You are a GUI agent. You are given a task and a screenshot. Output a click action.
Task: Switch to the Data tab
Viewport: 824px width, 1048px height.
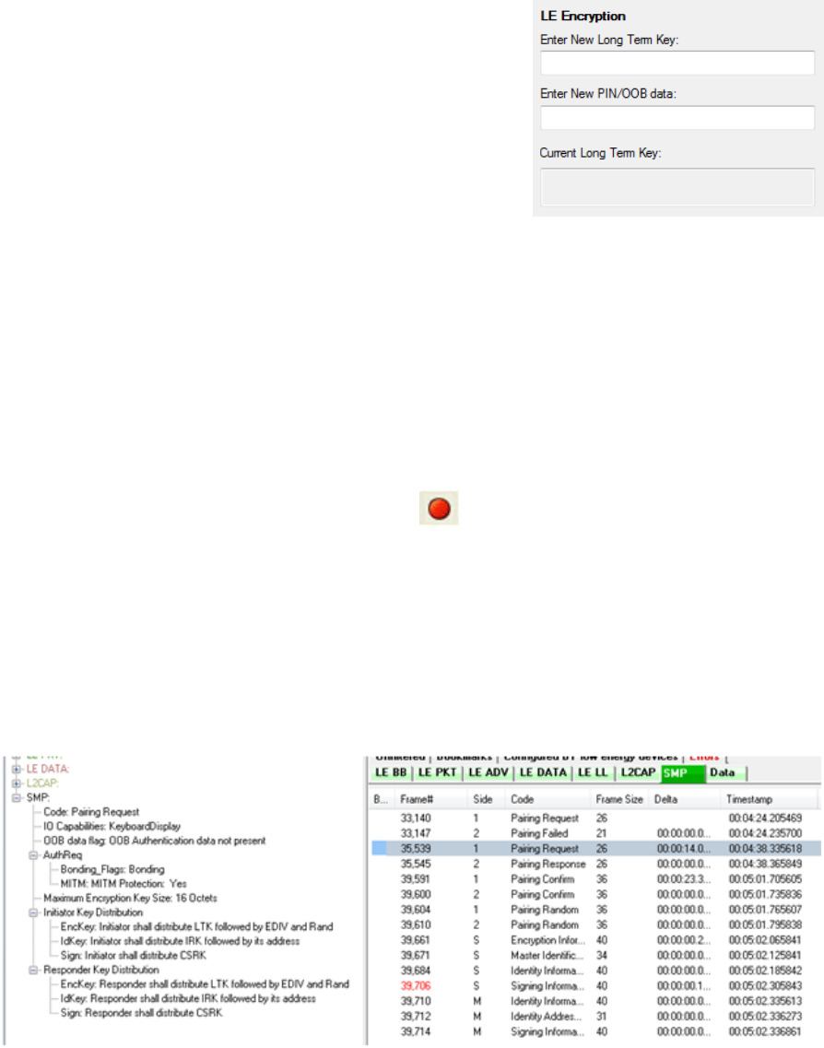tap(724, 772)
